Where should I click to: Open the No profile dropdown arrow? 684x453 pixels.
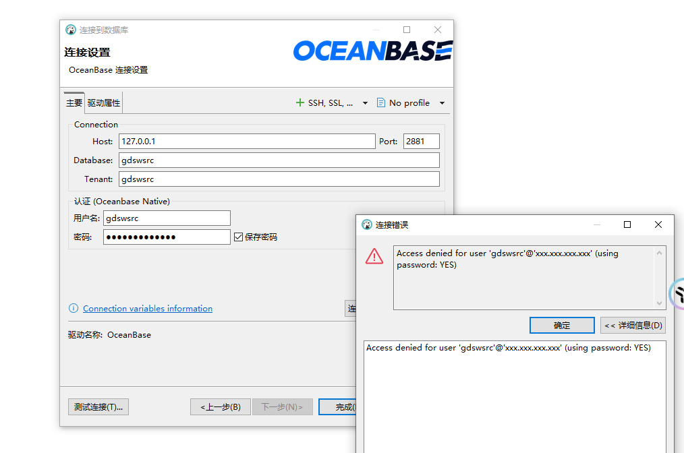point(442,103)
